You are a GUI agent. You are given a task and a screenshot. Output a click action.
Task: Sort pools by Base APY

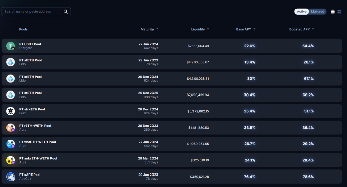point(246,29)
